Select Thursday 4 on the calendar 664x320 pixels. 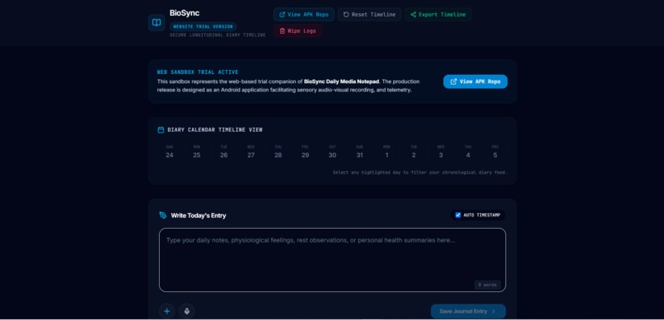468,151
